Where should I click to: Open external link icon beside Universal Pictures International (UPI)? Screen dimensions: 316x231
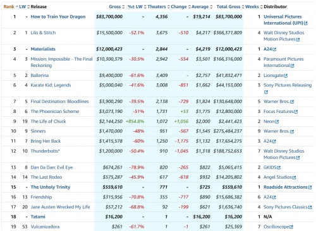(306, 23)
